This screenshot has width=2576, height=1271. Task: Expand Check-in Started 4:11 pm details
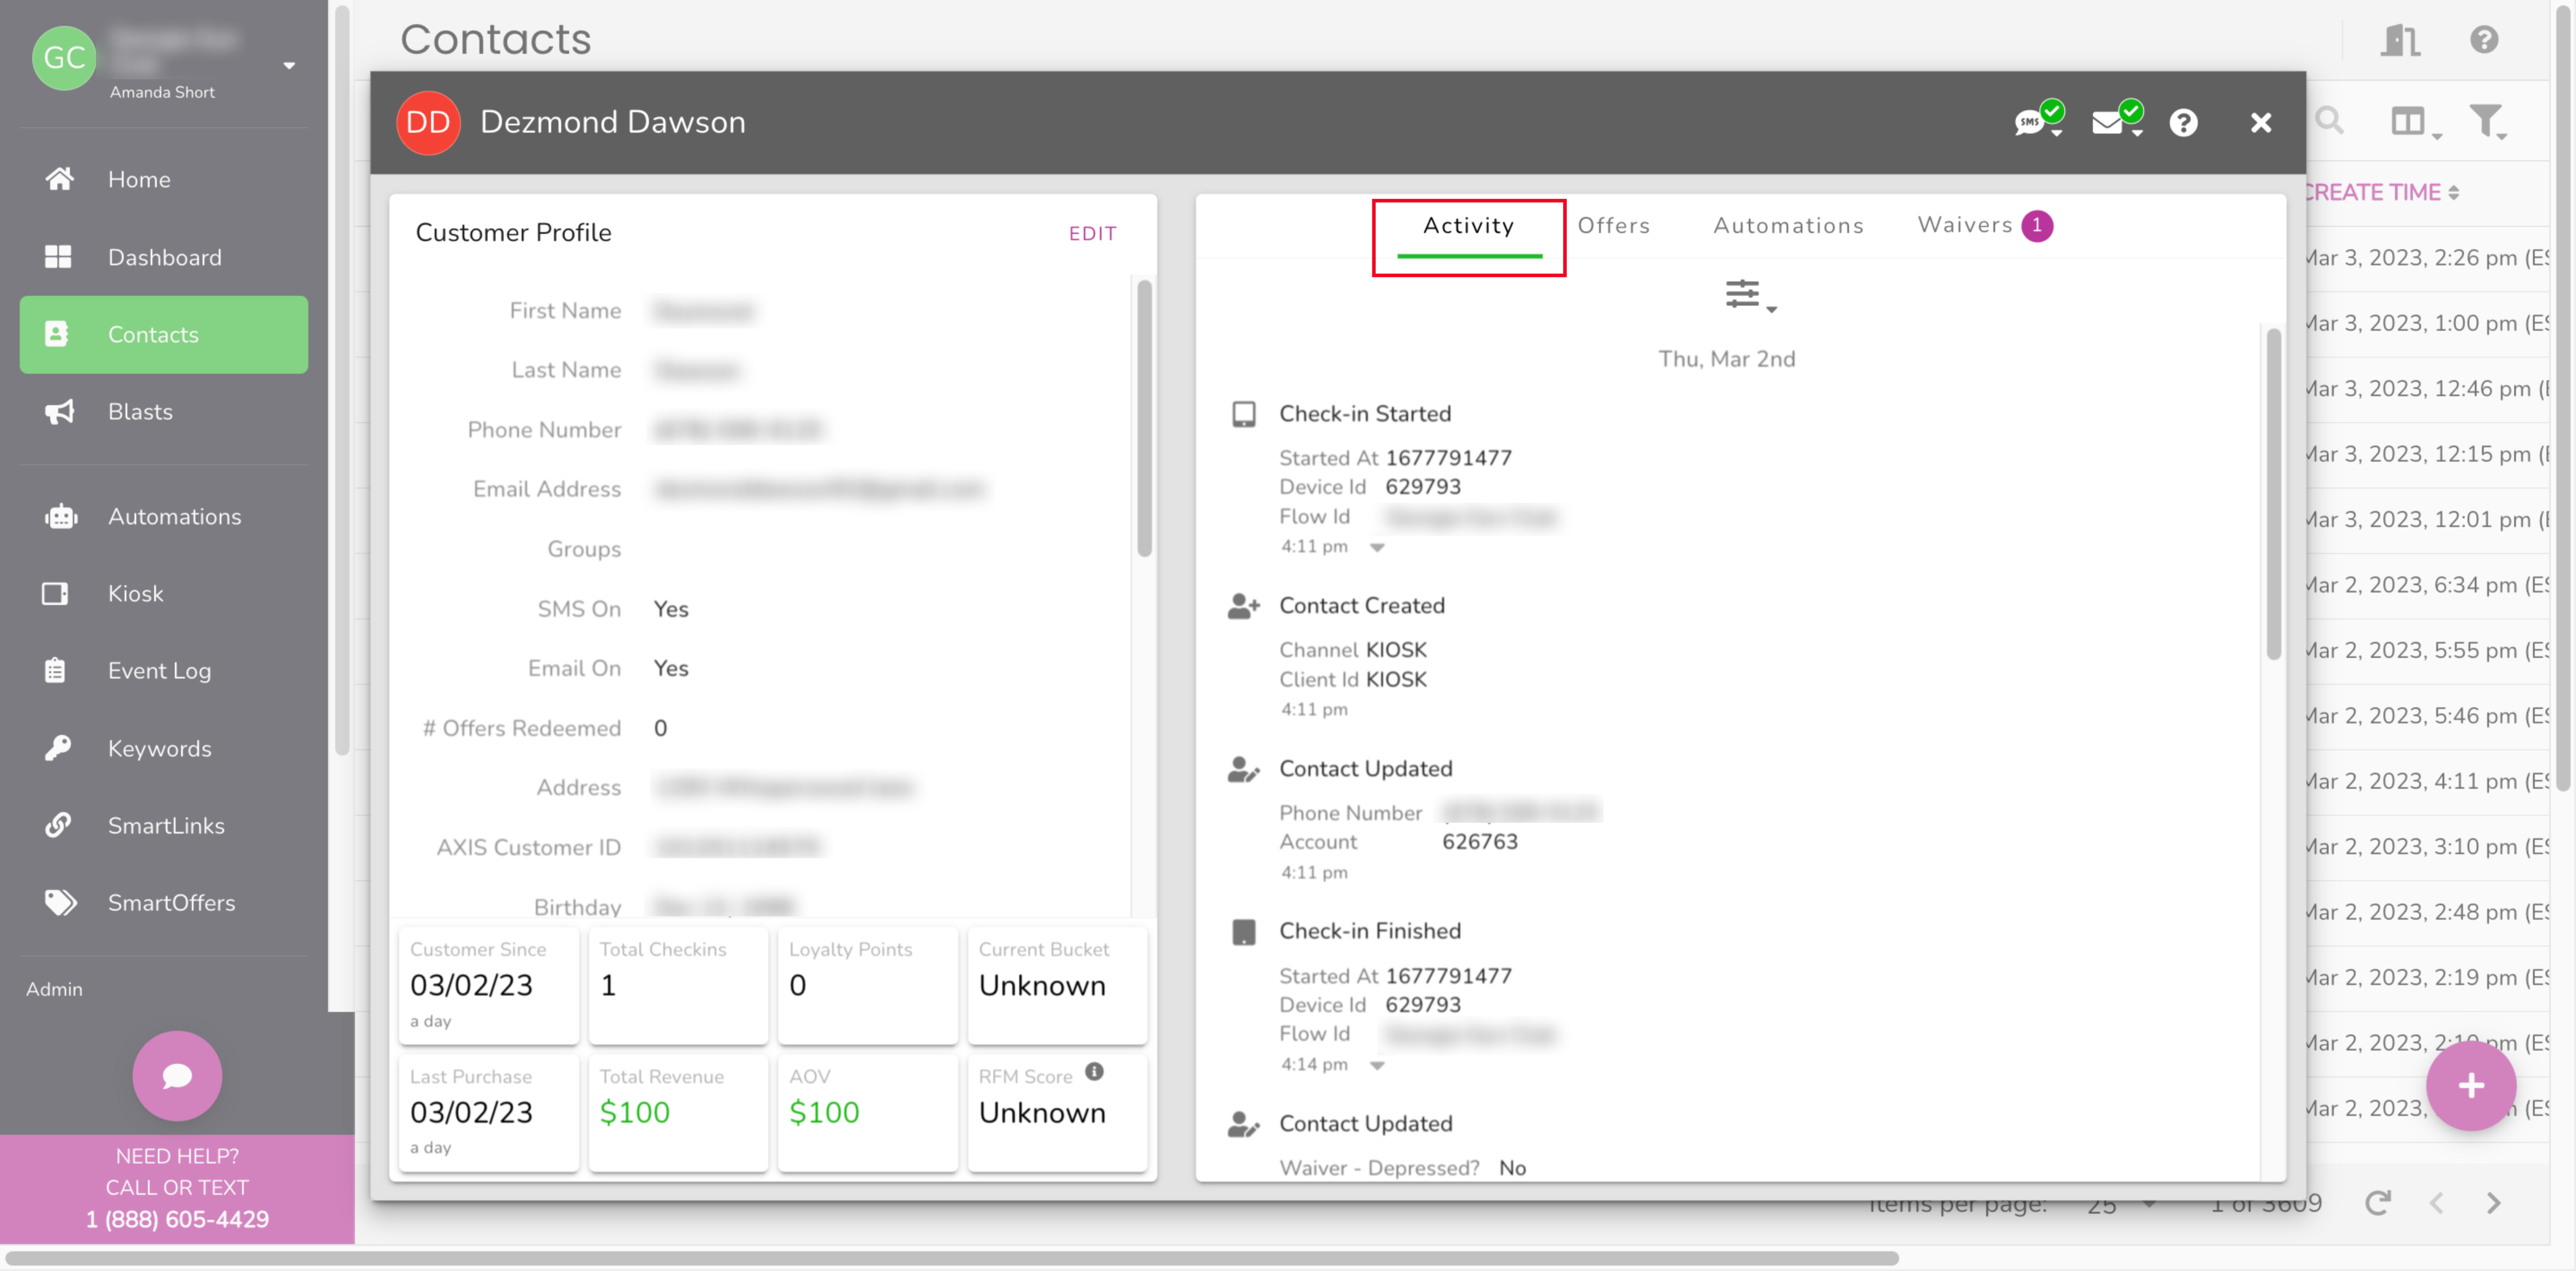pyautogui.click(x=1377, y=547)
